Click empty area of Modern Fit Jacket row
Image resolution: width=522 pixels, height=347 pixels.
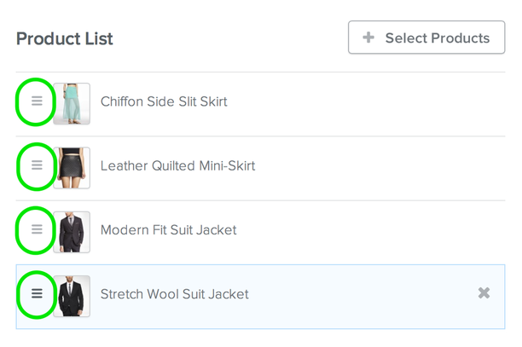click(x=369, y=232)
